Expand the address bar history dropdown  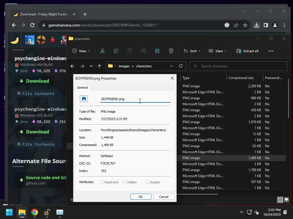click(171, 66)
